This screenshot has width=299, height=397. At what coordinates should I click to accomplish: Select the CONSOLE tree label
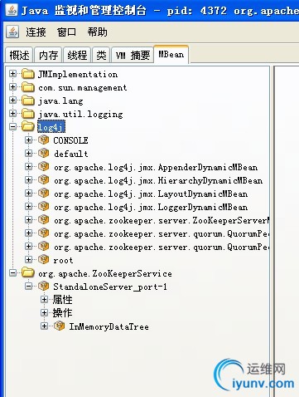coord(70,140)
